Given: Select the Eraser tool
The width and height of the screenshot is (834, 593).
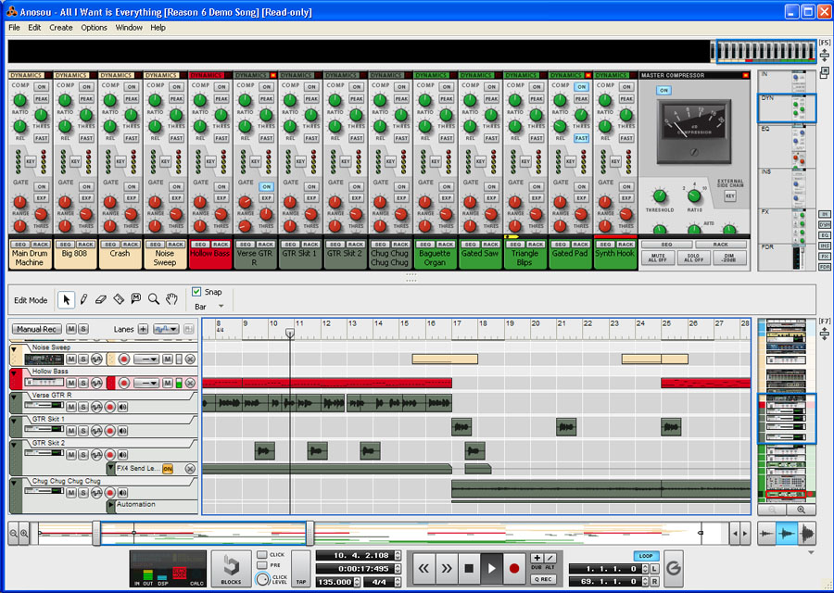Looking at the screenshot, I should point(100,300).
